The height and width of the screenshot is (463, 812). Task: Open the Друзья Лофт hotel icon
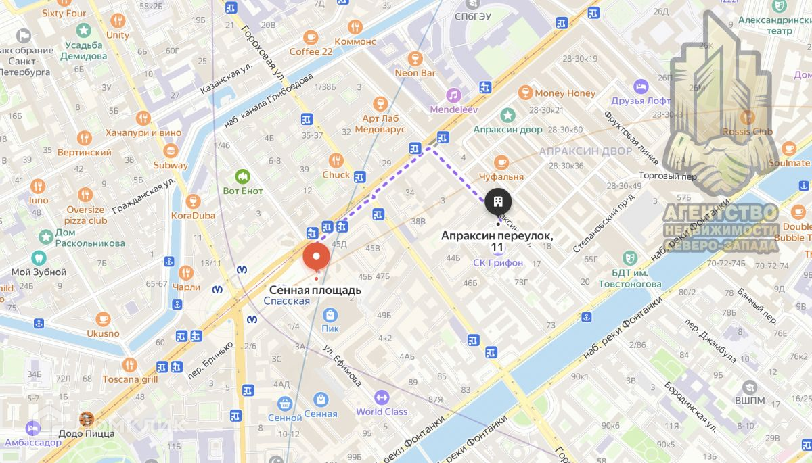[640, 87]
